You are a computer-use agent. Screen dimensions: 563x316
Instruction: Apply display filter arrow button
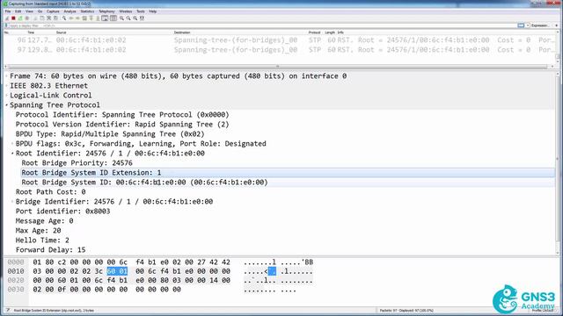pyautogui.click(x=521, y=25)
